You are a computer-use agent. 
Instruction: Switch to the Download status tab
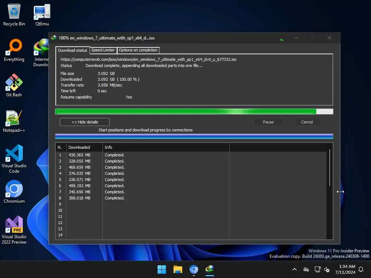click(x=72, y=50)
